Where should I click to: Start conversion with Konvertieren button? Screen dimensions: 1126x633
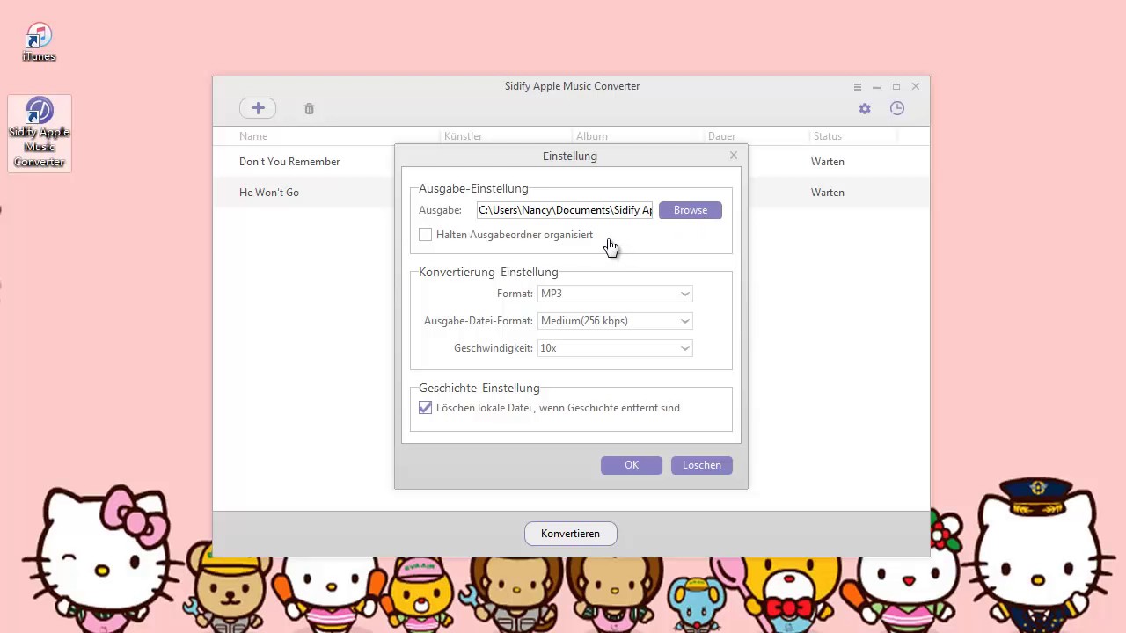pos(571,534)
